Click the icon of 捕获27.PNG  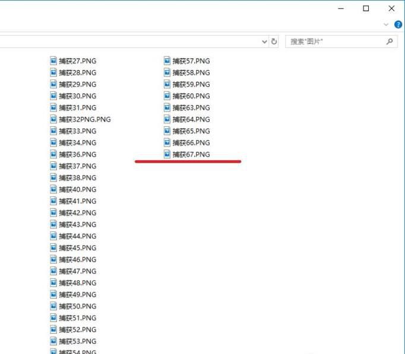53,60
